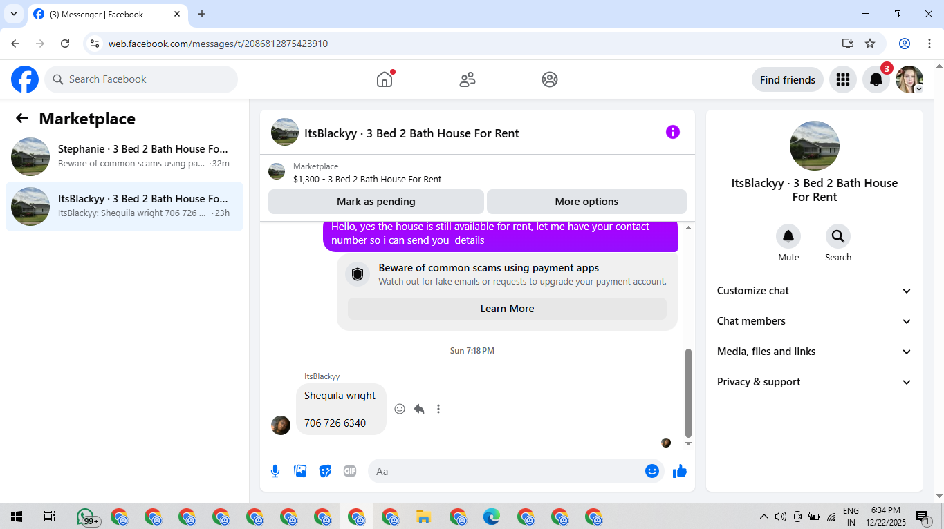The image size is (944, 529).
Task: Click More options button
Action: [x=586, y=202]
